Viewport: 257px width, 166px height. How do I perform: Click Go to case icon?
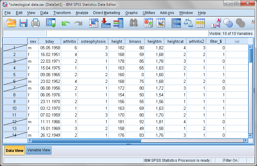click(x=94, y=23)
